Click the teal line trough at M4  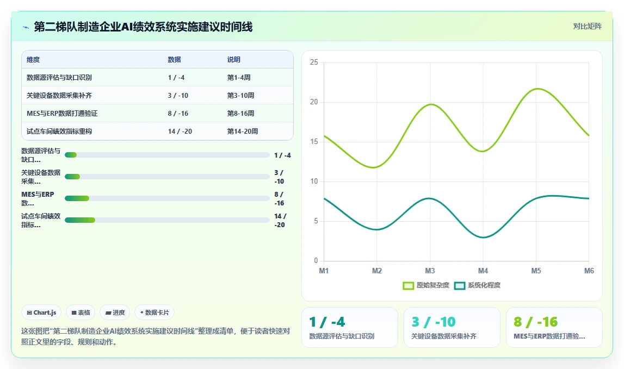(x=483, y=237)
